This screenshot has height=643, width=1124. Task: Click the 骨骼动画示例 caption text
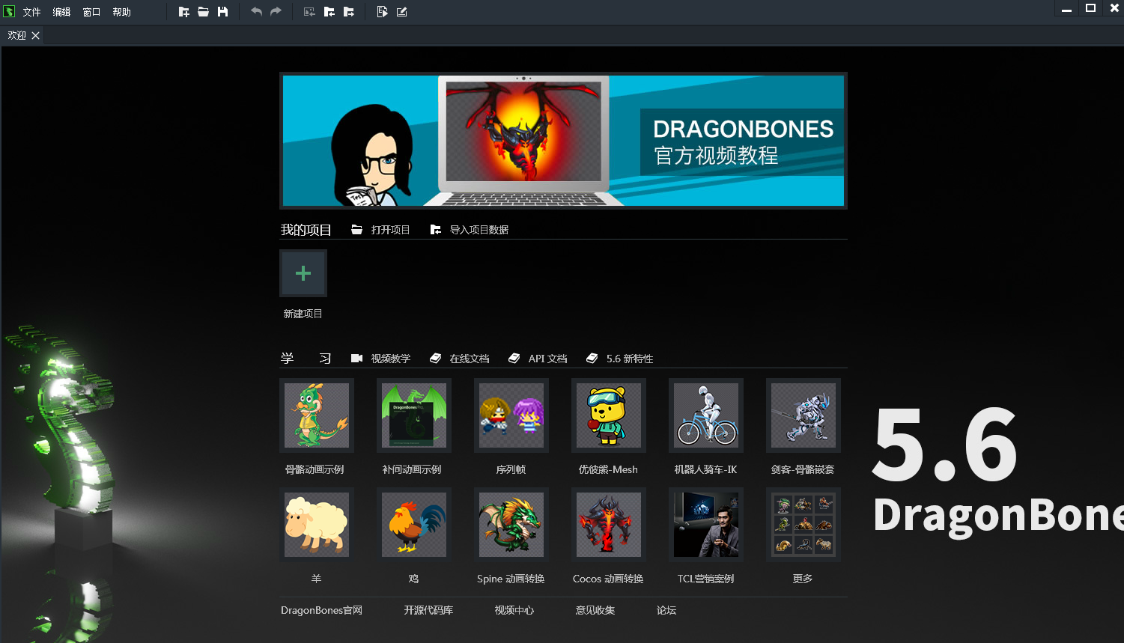tap(315, 469)
